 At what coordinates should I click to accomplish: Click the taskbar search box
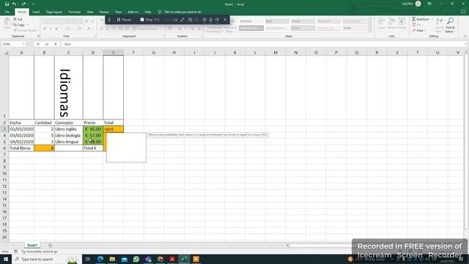[x=47, y=259]
